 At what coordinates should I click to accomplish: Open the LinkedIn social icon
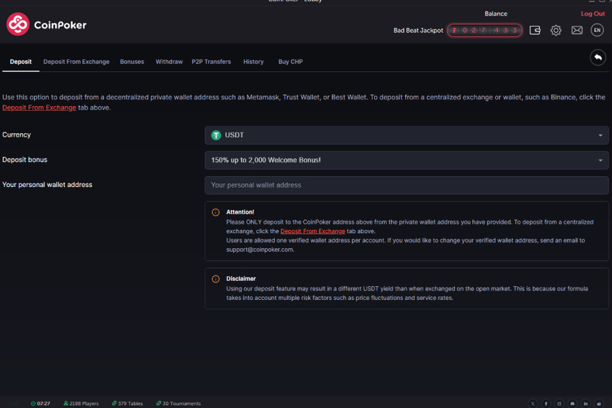coord(585,403)
